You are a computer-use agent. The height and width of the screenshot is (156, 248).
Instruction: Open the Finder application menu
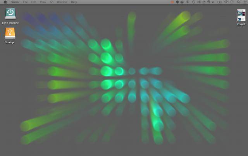pyautogui.click(x=15, y=2)
